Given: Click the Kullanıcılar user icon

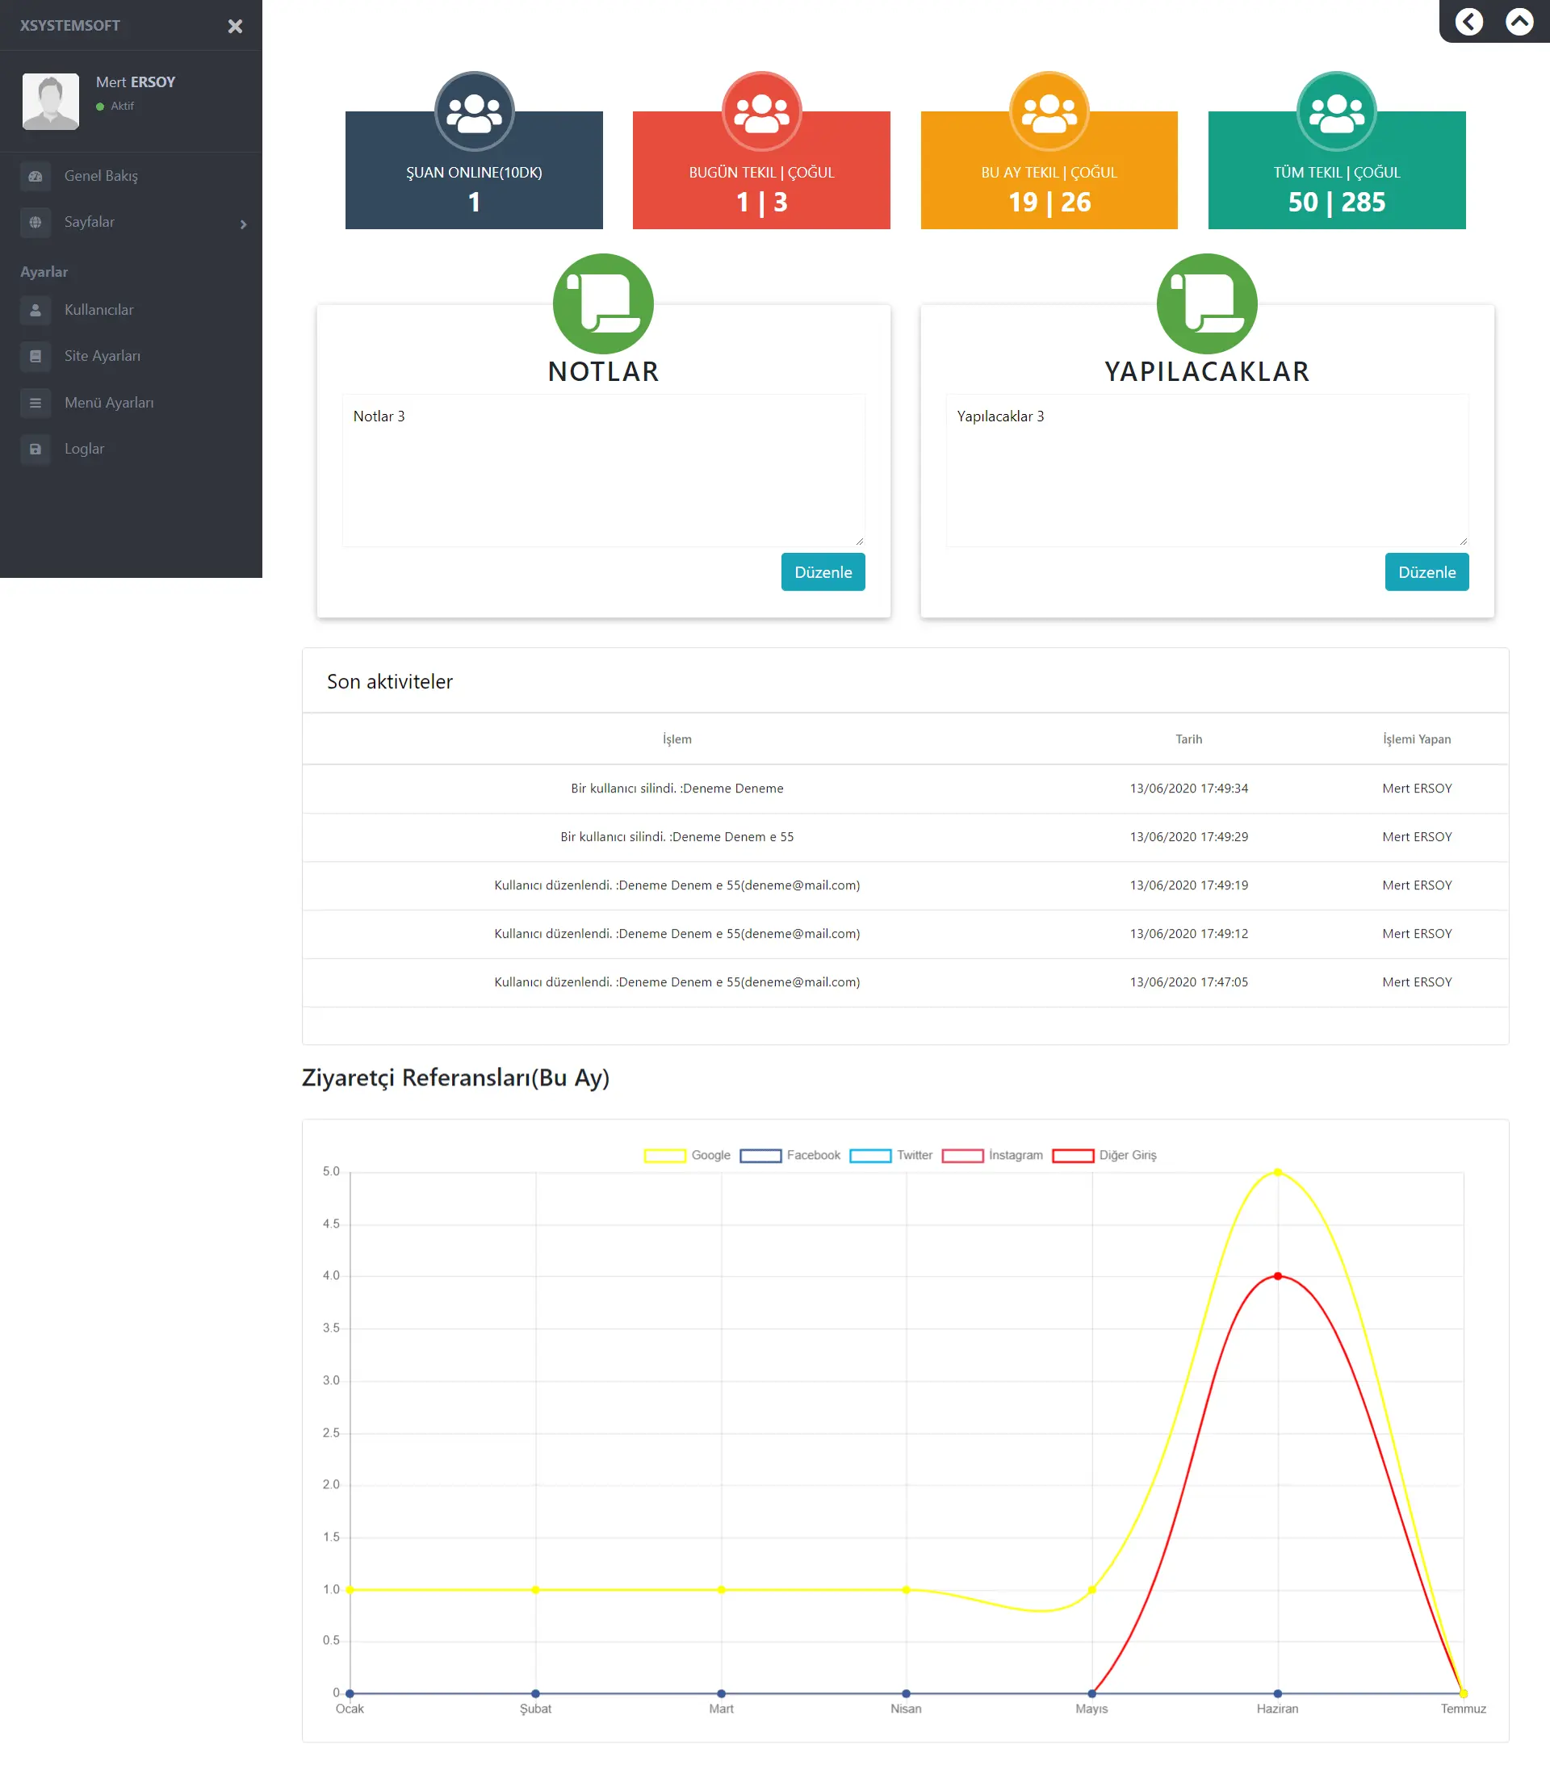Looking at the screenshot, I should pos(36,311).
